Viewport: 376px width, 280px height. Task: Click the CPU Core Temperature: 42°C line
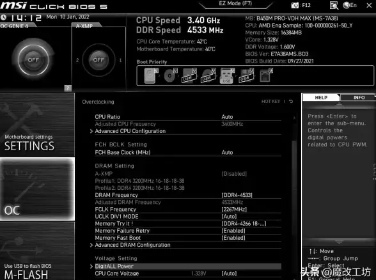coord(171,42)
